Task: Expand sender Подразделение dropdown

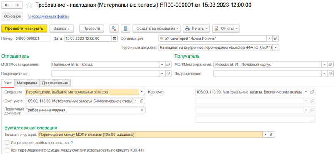Action: [162, 73]
